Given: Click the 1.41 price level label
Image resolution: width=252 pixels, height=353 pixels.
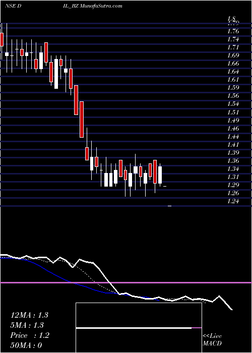Looking at the screenshot, I should pyautogui.click(x=233, y=145).
